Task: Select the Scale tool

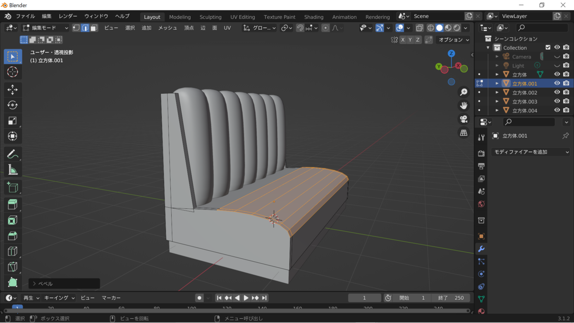Action: 13,121
